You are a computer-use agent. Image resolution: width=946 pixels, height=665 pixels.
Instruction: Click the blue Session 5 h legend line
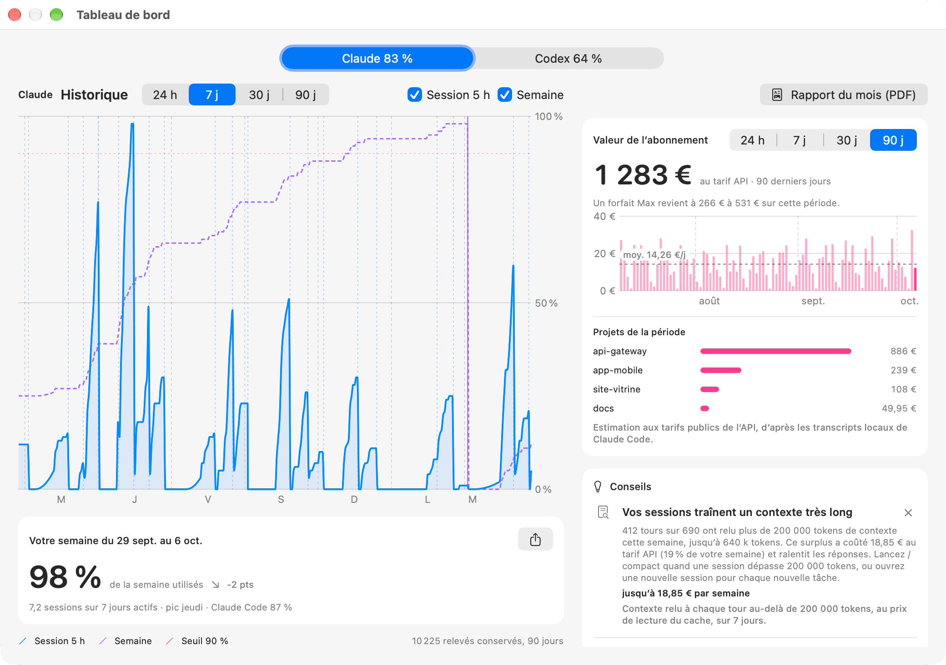(23, 641)
